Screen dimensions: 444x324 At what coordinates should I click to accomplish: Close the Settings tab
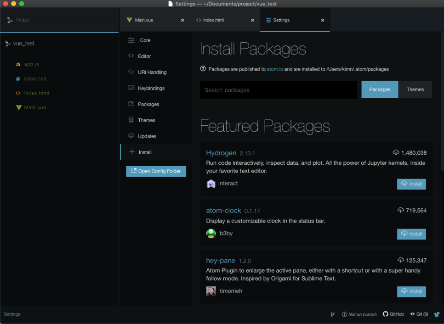coord(323,20)
